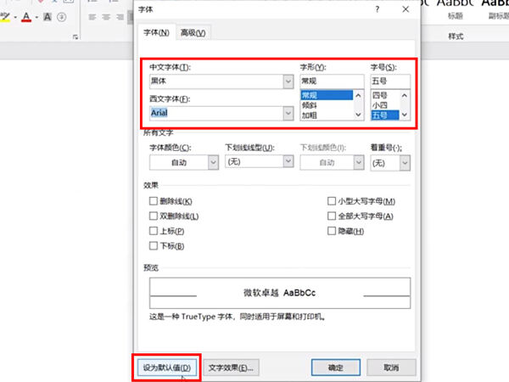Enable the 双删除线(L) checkbox
Image resolution: width=509 pixels, height=382 pixels.
(x=154, y=216)
